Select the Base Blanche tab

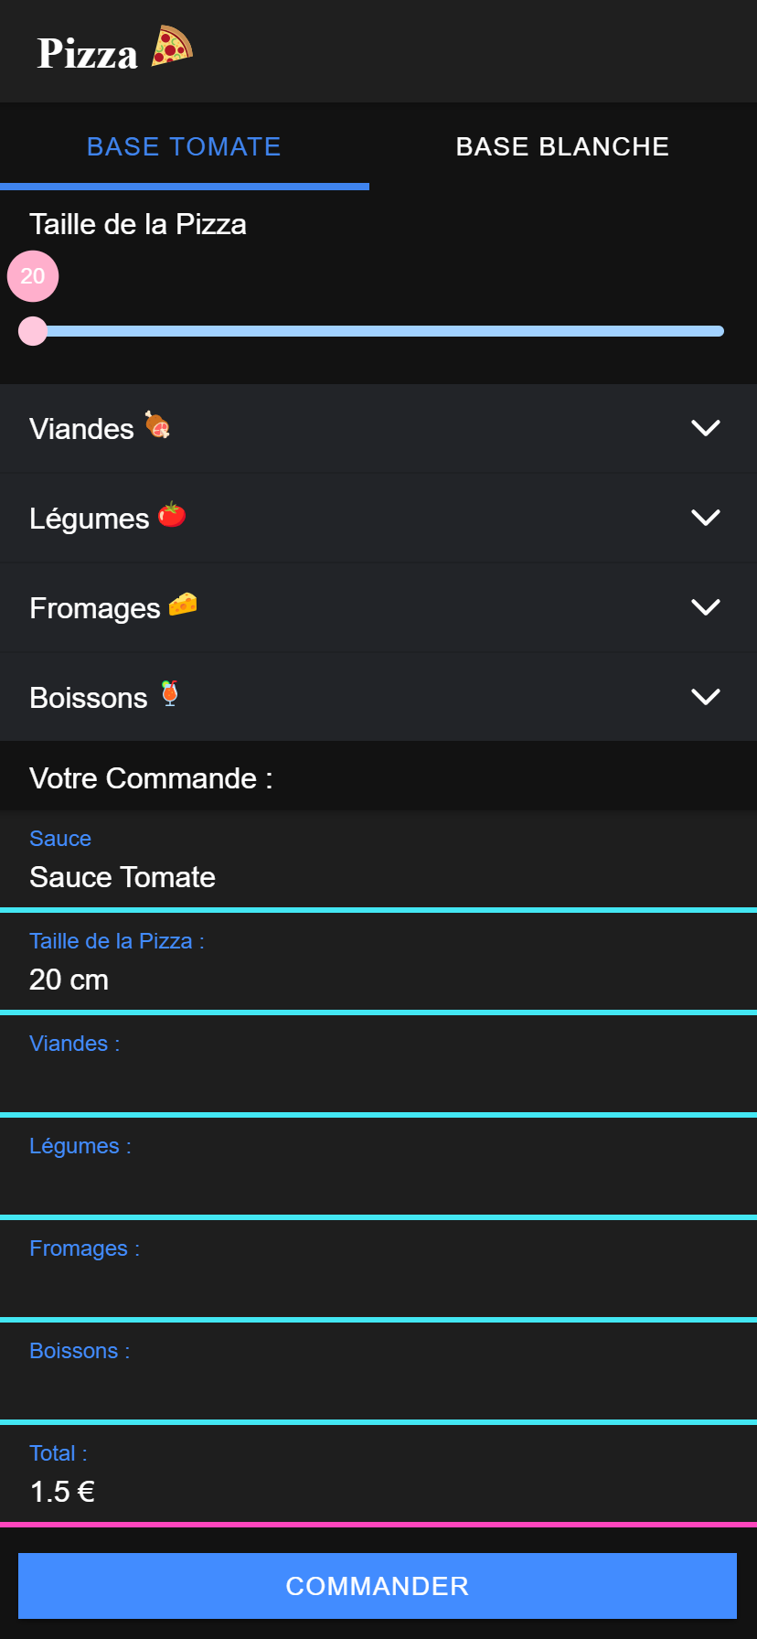pyautogui.click(x=562, y=147)
